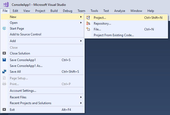Click the Repository icon in submenu
This screenshot has height=115, width=170.
coord(88,24)
